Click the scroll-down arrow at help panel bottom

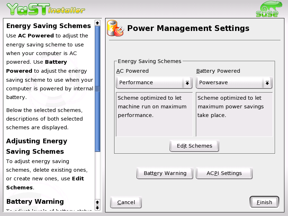pyautogui.click(x=97, y=208)
